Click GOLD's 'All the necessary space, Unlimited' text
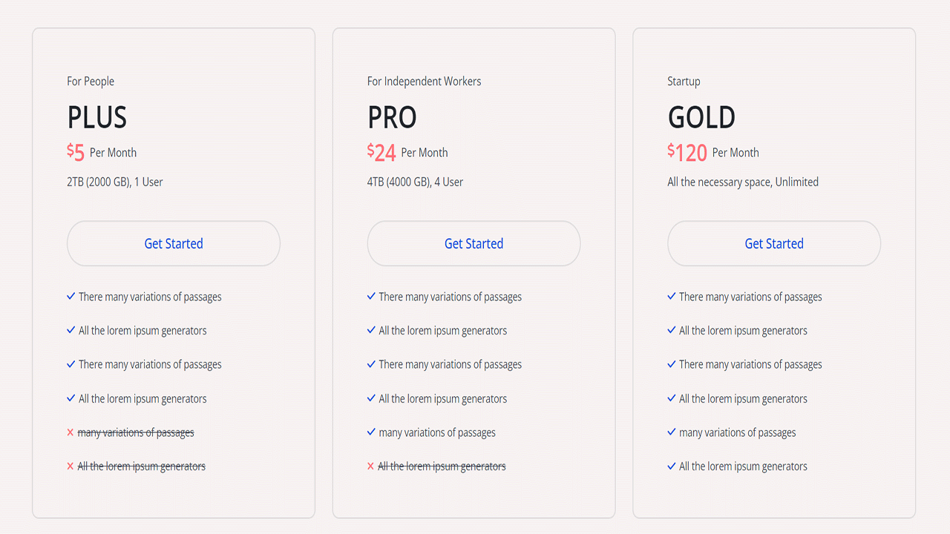 (x=743, y=181)
